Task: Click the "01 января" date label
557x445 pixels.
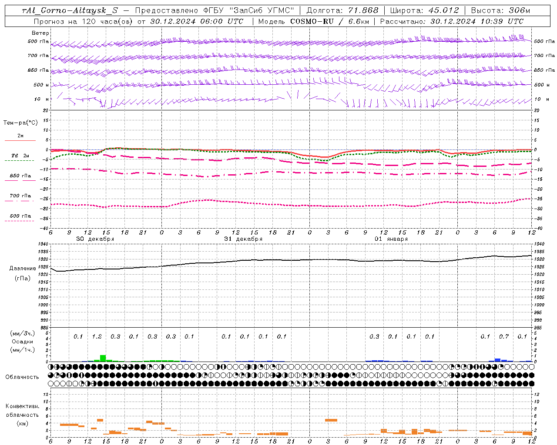Action: tap(391, 239)
